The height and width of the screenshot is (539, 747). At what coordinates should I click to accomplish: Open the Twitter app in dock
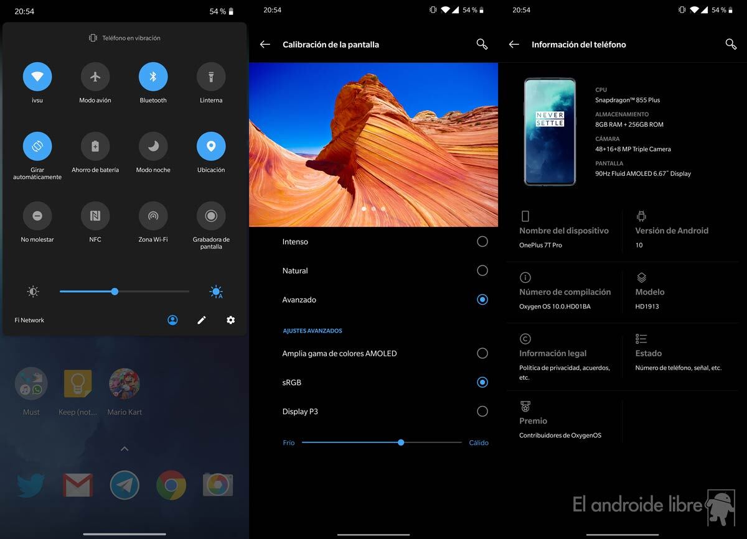pyautogui.click(x=31, y=485)
